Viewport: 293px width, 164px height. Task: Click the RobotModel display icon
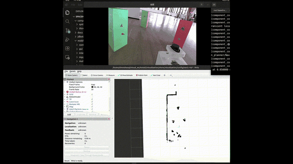[67, 97]
